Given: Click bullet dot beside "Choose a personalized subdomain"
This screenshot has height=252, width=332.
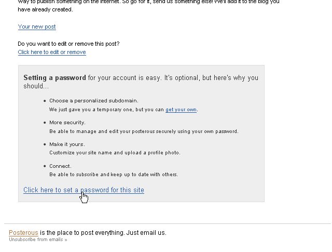Looking at the screenshot, I should click(45, 101).
